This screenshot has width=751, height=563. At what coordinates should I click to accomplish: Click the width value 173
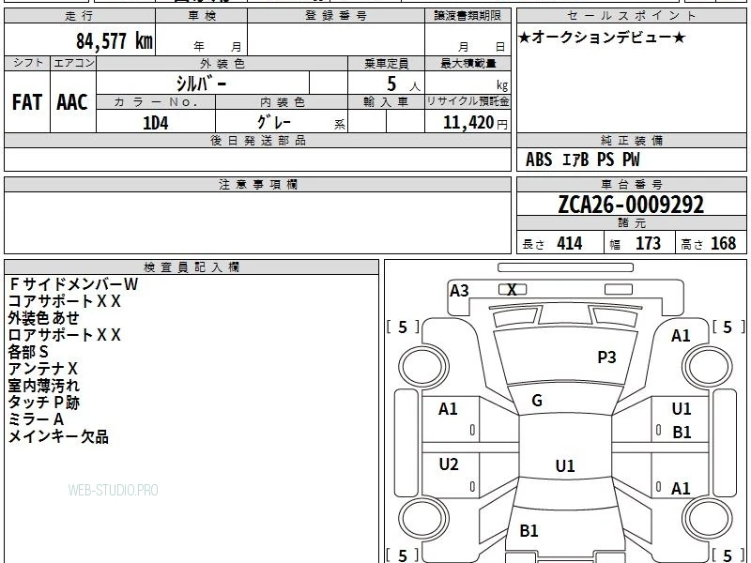click(648, 243)
